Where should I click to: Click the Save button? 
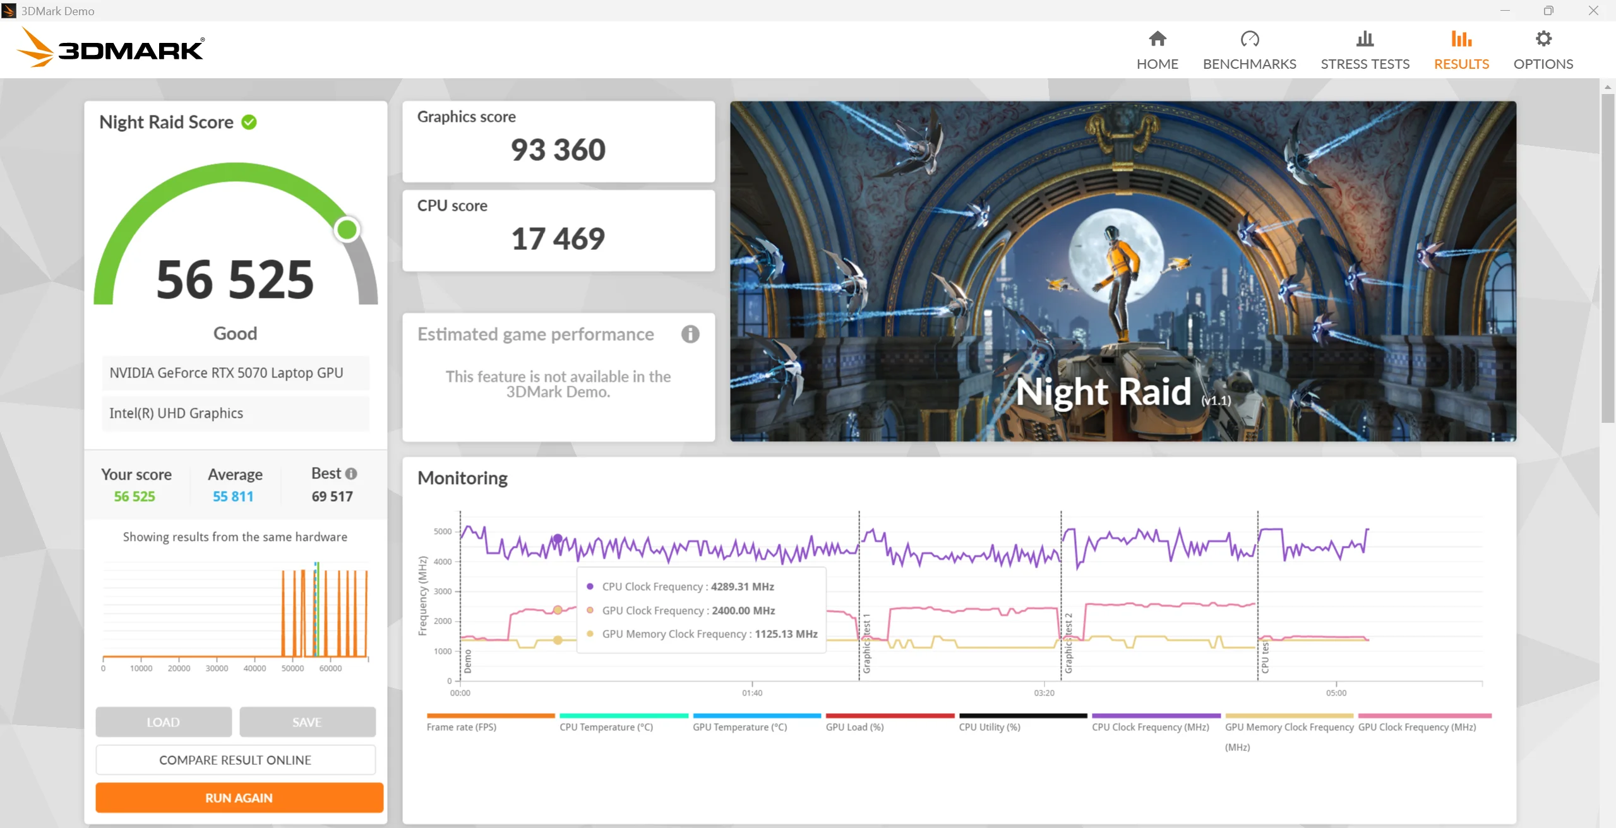307,722
